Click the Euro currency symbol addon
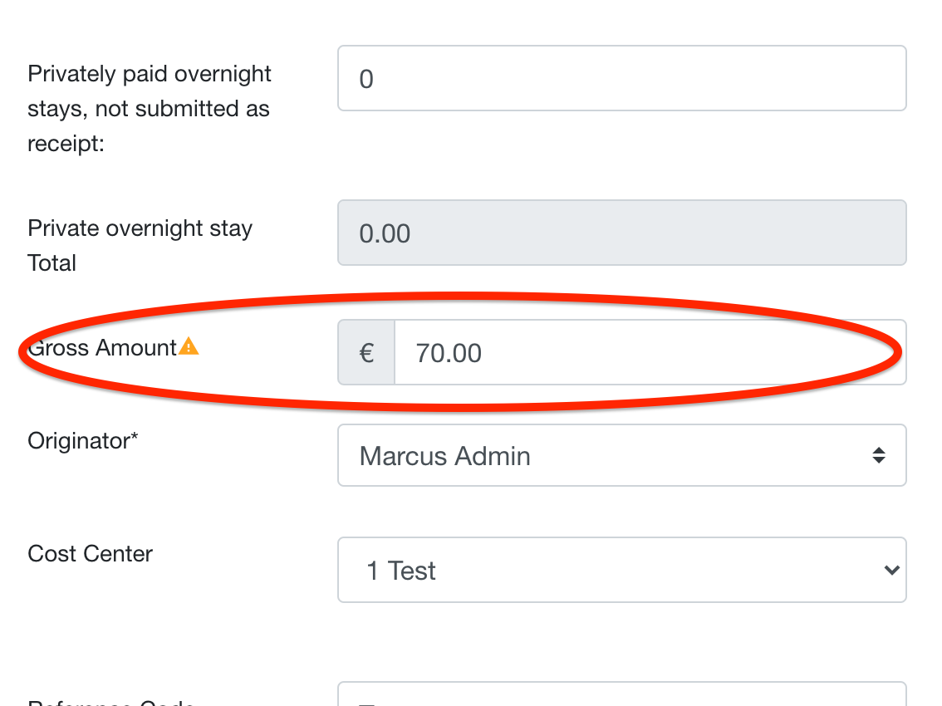The width and height of the screenshot is (942, 706). pyautogui.click(x=366, y=353)
